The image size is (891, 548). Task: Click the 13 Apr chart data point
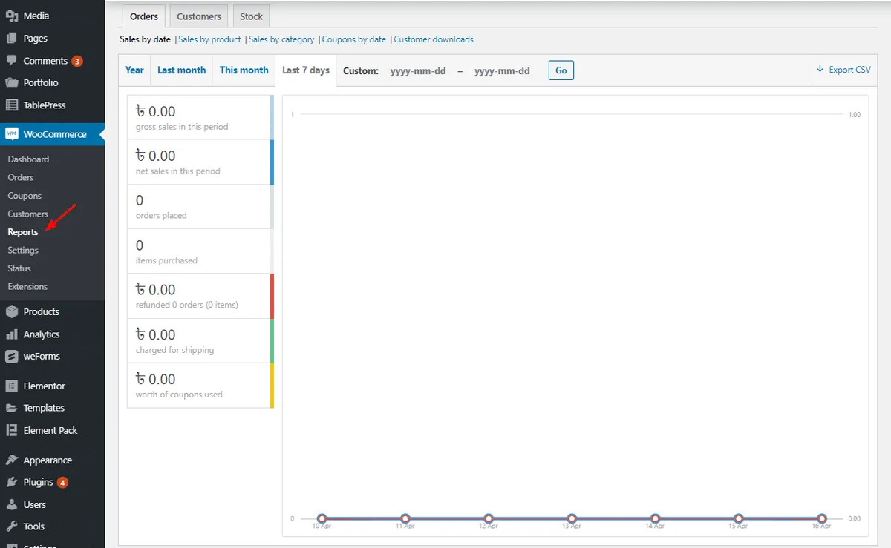coord(572,519)
